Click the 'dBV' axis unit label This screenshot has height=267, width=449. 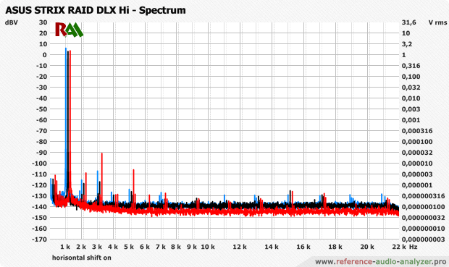(12, 22)
